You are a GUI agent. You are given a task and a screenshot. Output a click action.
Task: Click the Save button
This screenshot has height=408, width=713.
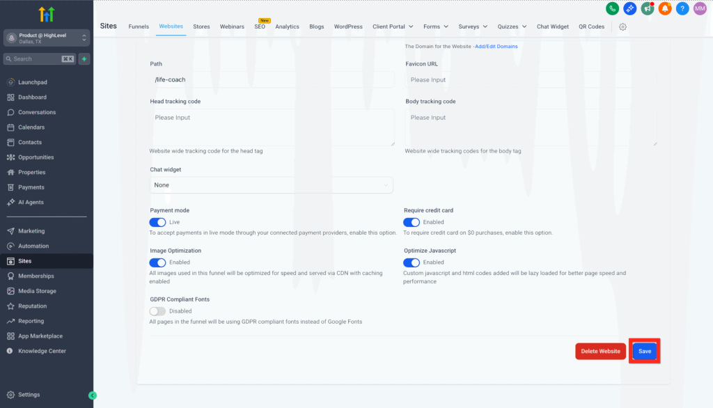pos(645,352)
